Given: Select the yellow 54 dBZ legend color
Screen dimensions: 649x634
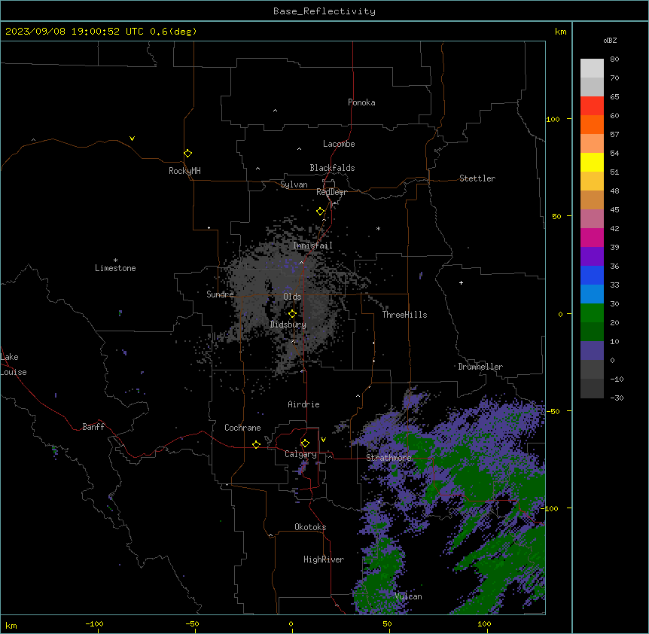Looking at the screenshot, I should 592,162.
